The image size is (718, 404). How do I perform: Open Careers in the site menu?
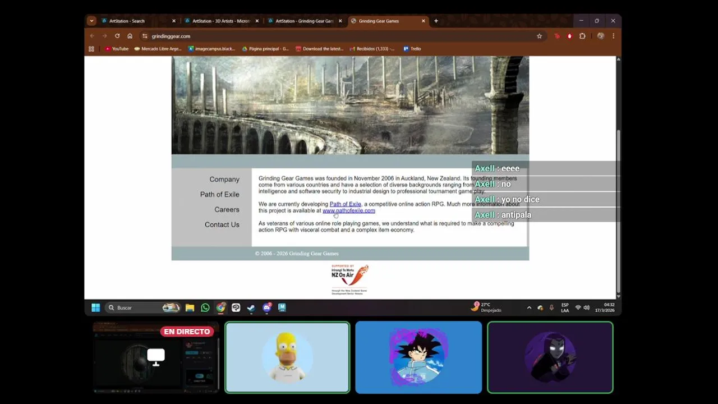tap(227, 210)
